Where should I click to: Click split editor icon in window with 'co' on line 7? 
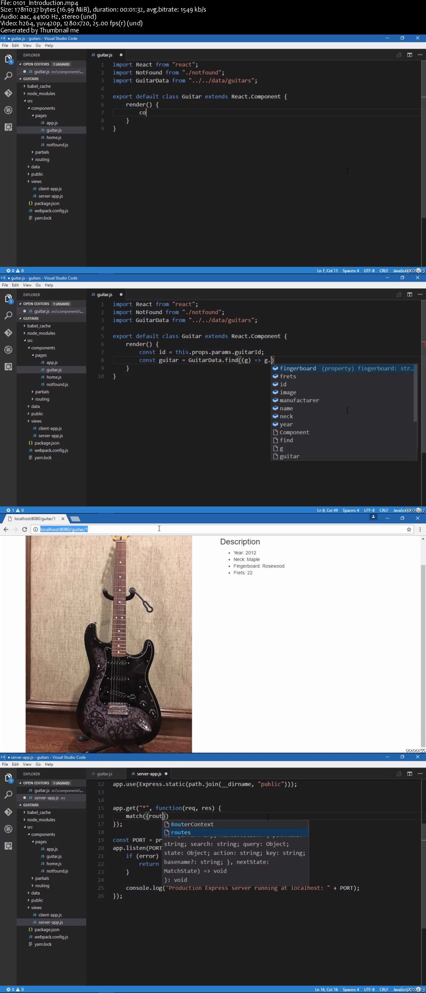409,55
